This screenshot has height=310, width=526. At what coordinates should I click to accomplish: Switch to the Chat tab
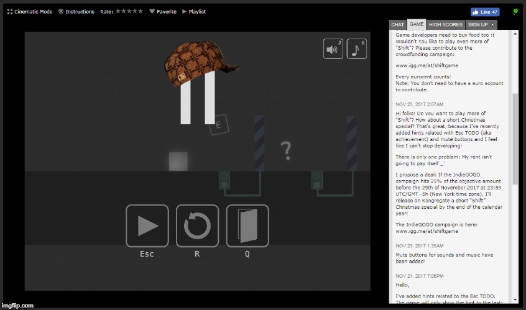[397, 24]
